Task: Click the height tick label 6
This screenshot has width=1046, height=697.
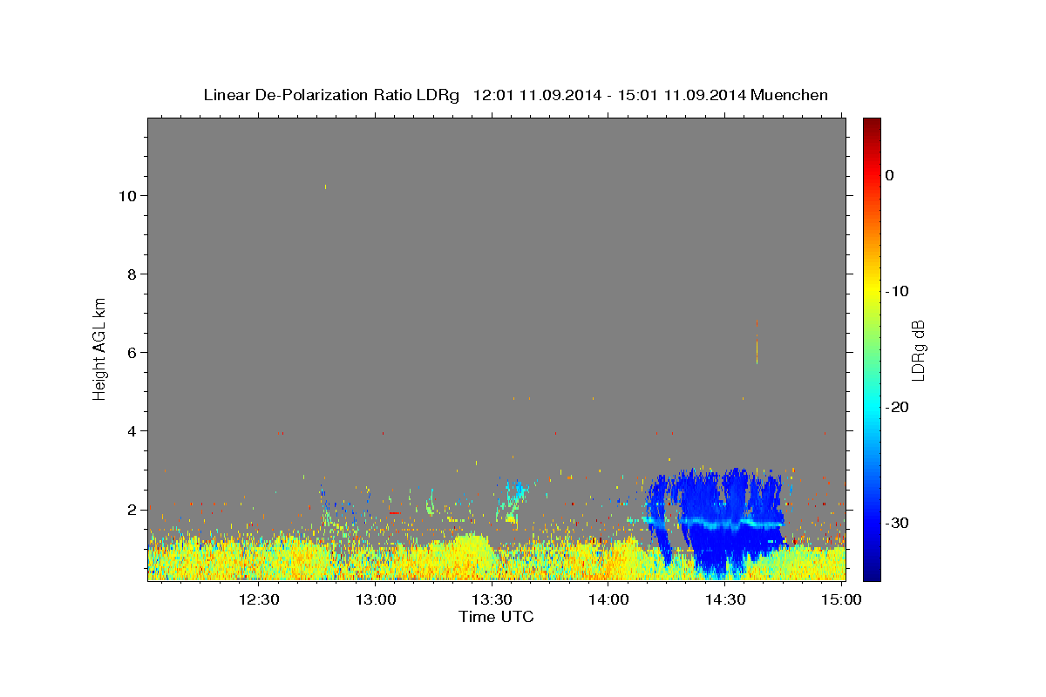Action: (132, 353)
